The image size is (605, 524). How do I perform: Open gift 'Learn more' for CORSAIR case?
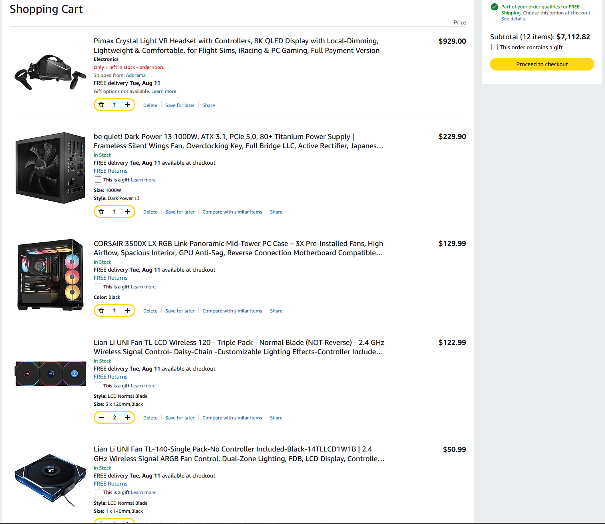tap(143, 287)
